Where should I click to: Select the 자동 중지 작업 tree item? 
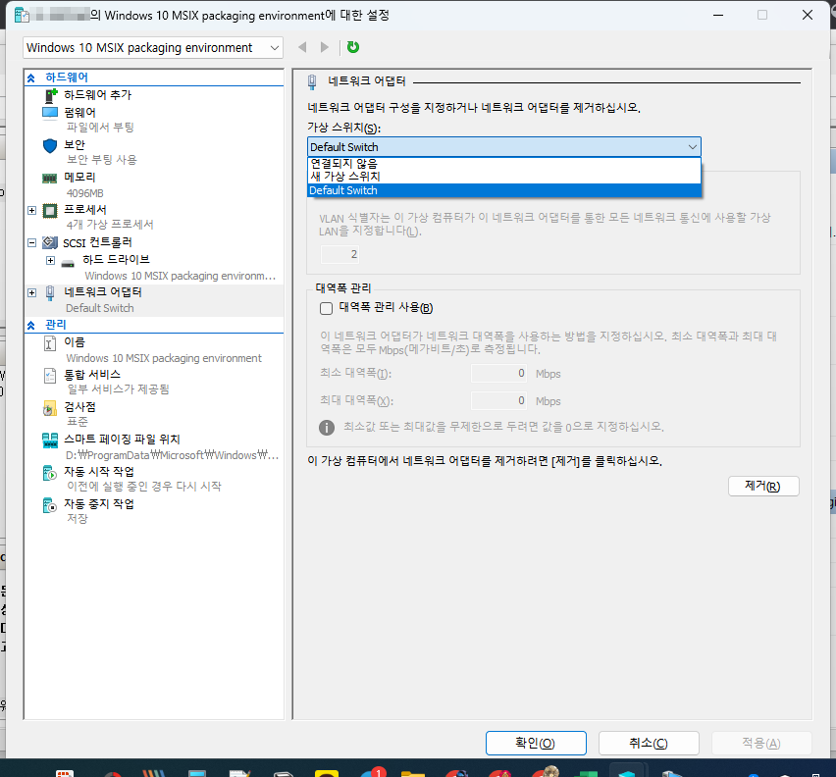coord(99,504)
